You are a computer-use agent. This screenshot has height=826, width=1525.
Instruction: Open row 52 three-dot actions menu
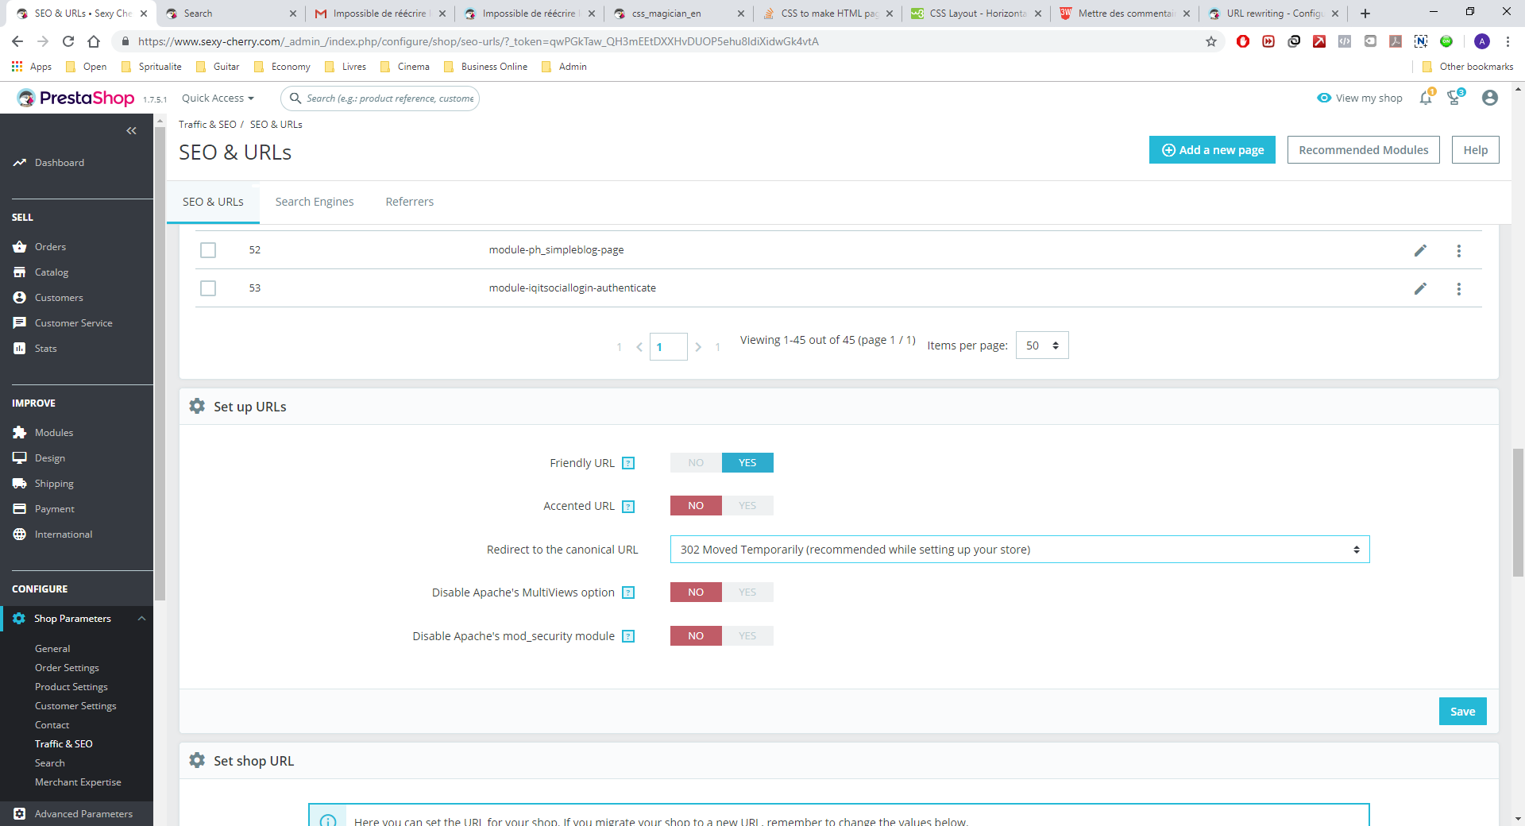pos(1458,250)
